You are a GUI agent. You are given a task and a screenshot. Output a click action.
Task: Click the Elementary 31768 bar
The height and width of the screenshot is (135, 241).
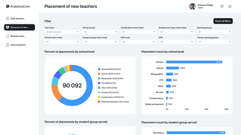click(196, 133)
